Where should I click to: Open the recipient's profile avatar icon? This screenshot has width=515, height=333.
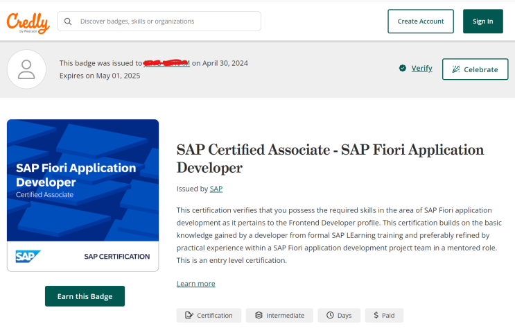pyautogui.click(x=26, y=69)
